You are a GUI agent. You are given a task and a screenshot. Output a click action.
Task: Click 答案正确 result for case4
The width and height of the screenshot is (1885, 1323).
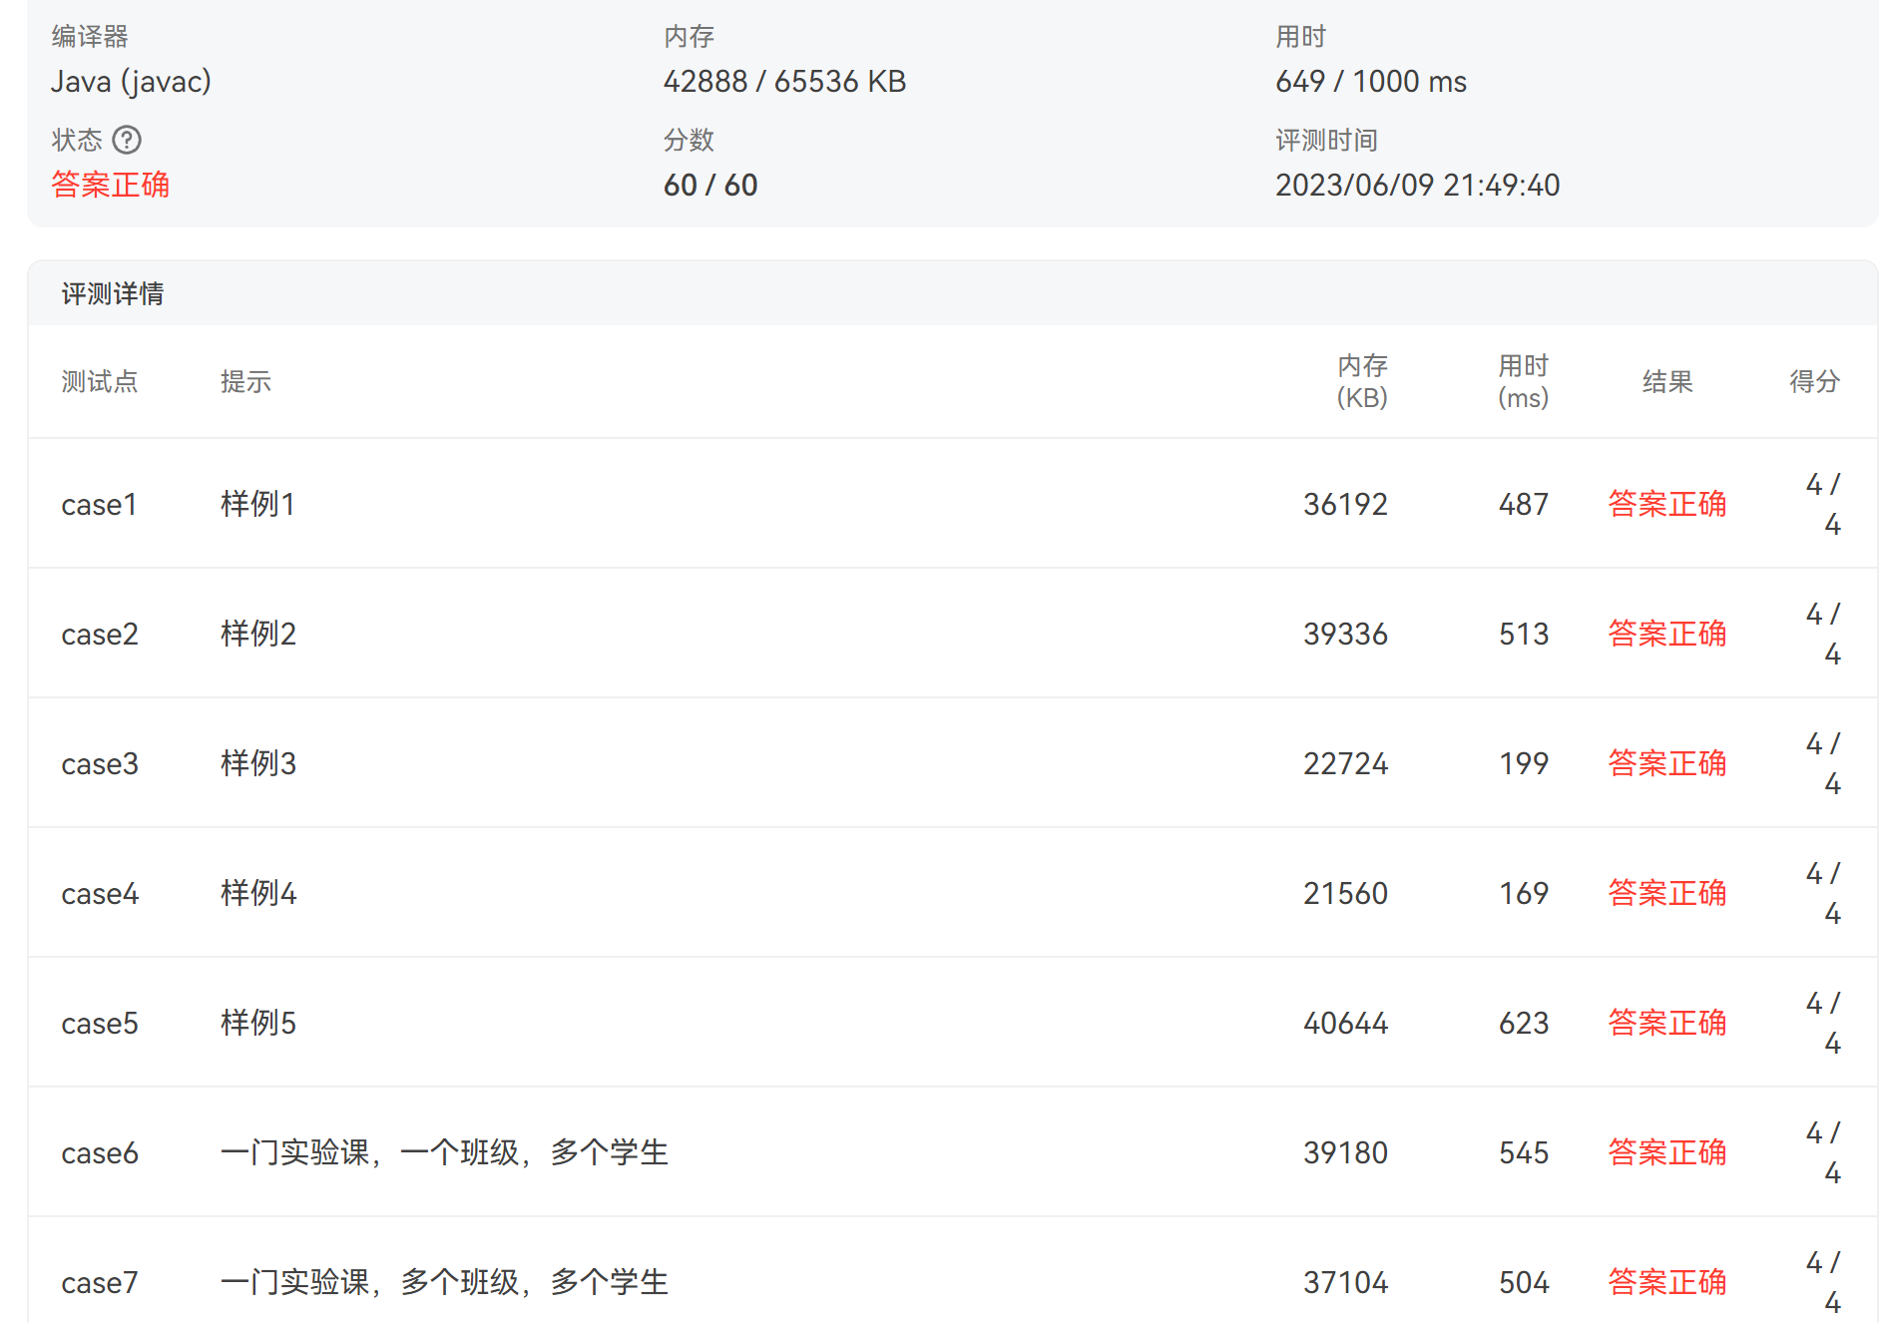[1666, 893]
